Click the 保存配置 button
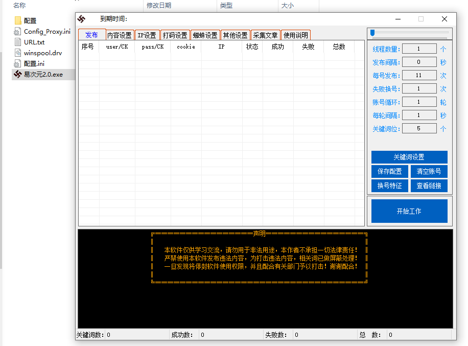 [389, 171]
